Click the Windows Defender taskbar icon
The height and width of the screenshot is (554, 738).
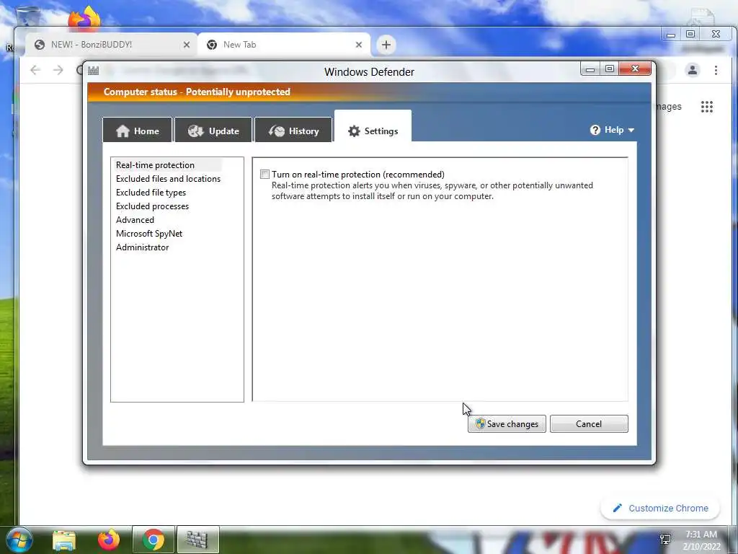[197, 540]
